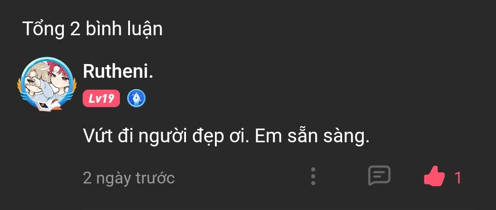Open the Rutheni. username link

tap(118, 71)
